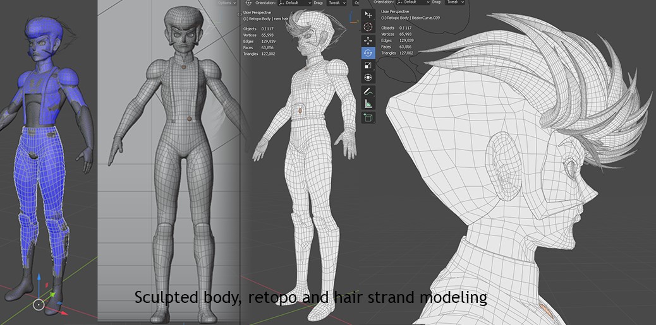The width and height of the screenshot is (656, 325).
Task: Pick the Scale tool
Action: coord(368,66)
